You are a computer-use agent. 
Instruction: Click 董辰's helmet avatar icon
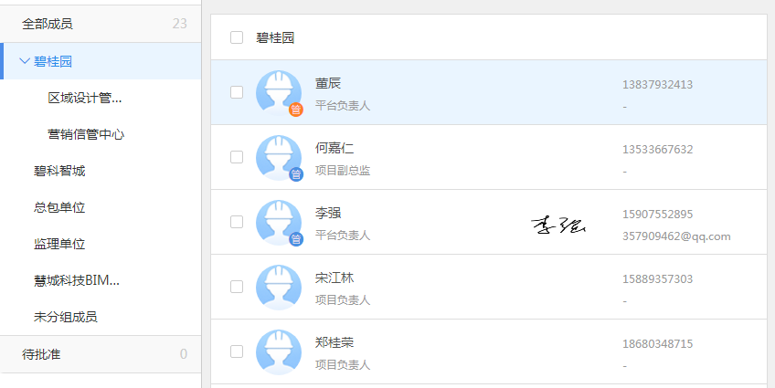click(x=278, y=90)
